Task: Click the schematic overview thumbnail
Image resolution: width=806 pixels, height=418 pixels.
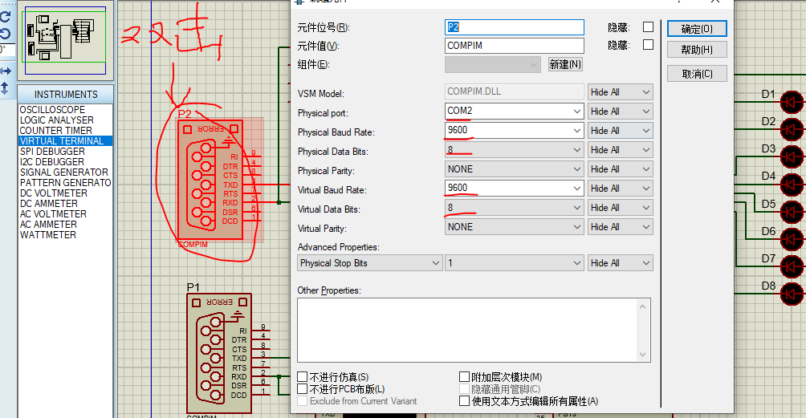Action: point(65,41)
